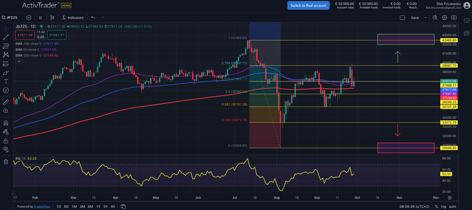Toggle the magnet snap mode
This screenshot has width=472, height=210.
[x=6, y=123]
